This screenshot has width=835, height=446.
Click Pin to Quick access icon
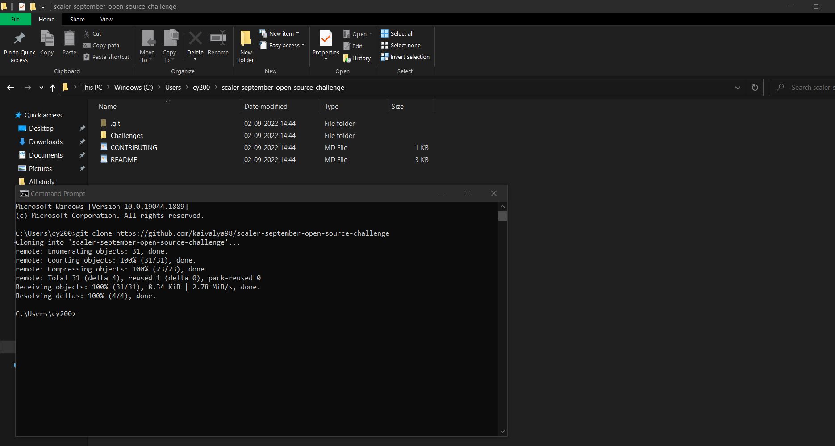pyautogui.click(x=19, y=39)
